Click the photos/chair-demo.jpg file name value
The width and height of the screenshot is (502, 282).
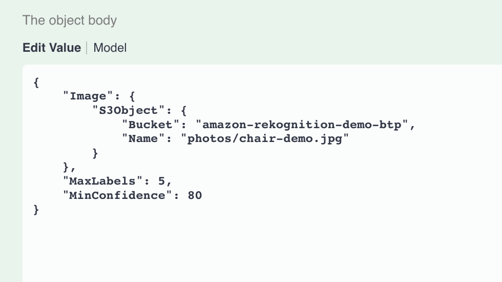pos(265,139)
